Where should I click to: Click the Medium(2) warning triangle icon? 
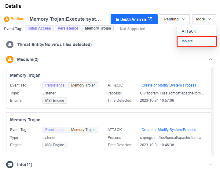pyautogui.click(x=10, y=59)
